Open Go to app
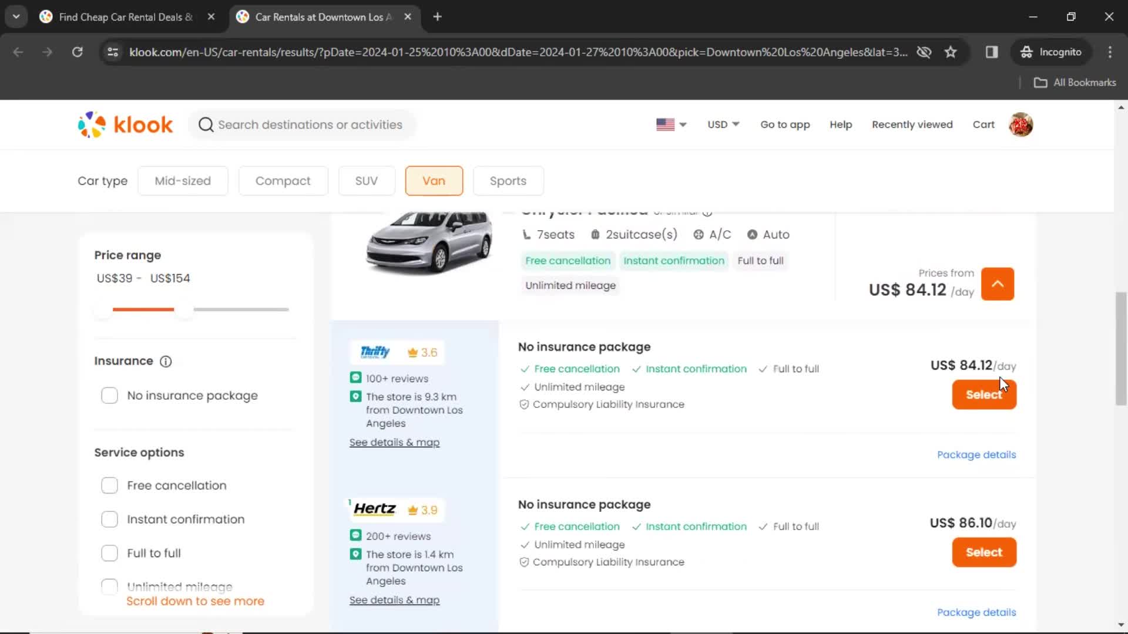Screen dimensions: 1128x634 coord(785,124)
